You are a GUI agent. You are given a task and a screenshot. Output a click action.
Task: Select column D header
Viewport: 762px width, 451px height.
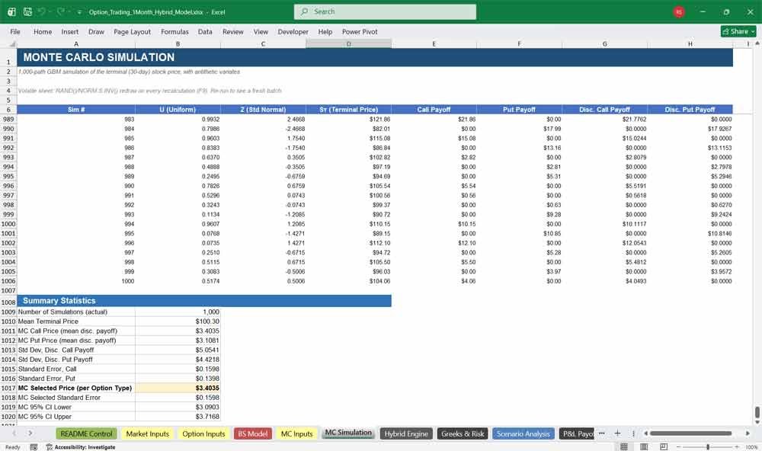[348, 44]
